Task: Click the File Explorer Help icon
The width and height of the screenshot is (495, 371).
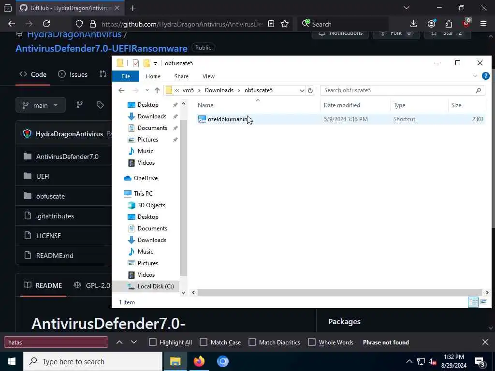Action: (485, 76)
